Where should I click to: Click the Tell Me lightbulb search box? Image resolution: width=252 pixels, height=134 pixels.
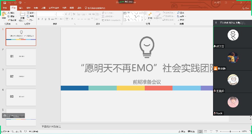pyautogui.click(x=95, y=8)
